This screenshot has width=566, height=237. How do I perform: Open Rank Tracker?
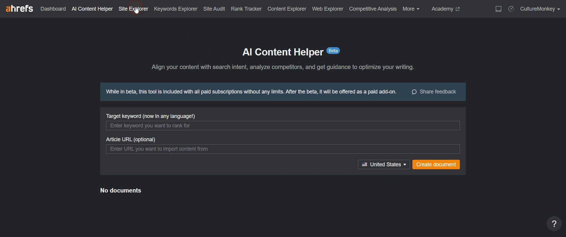click(246, 9)
